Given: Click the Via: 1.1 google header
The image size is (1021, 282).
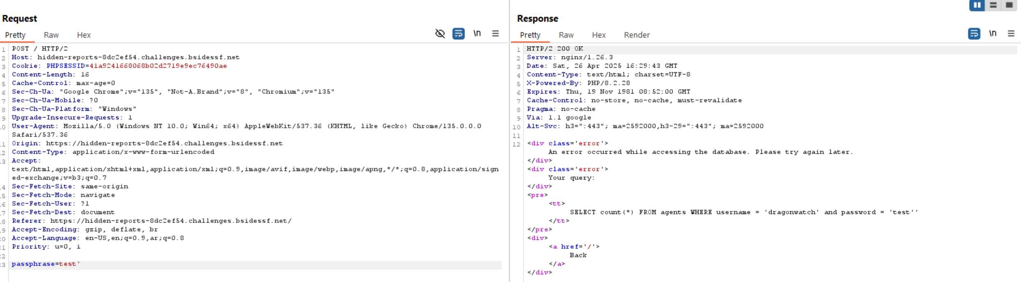Looking at the screenshot, I should (559, 118).
